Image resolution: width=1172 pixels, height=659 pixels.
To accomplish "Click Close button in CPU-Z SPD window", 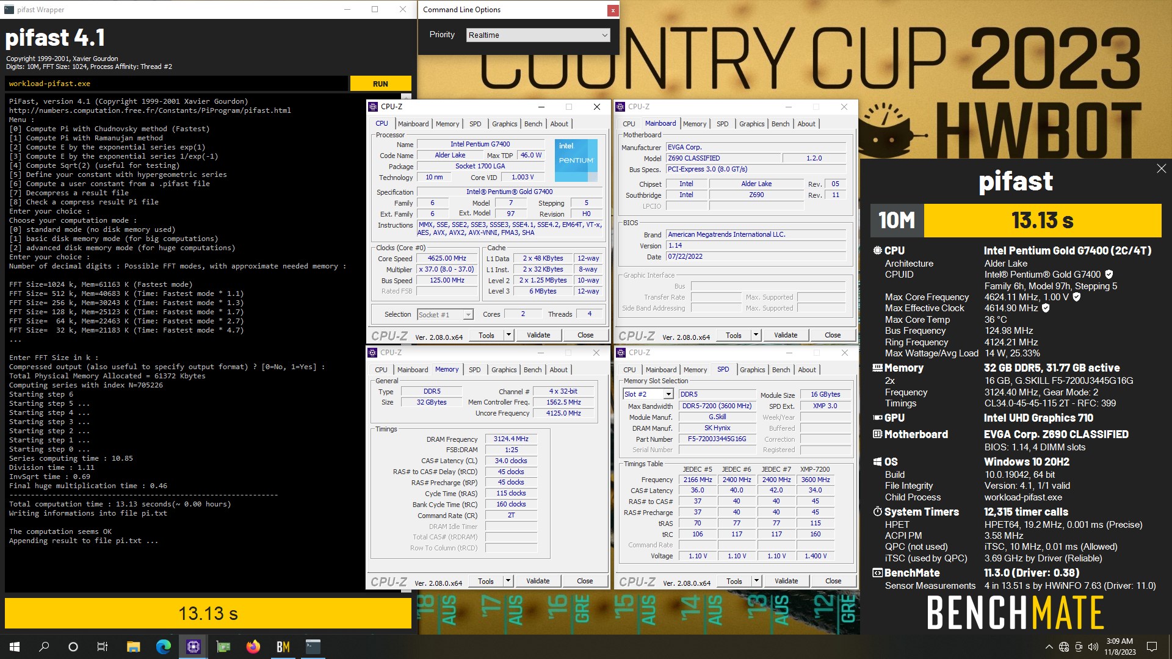I will (x=833, y=582).
